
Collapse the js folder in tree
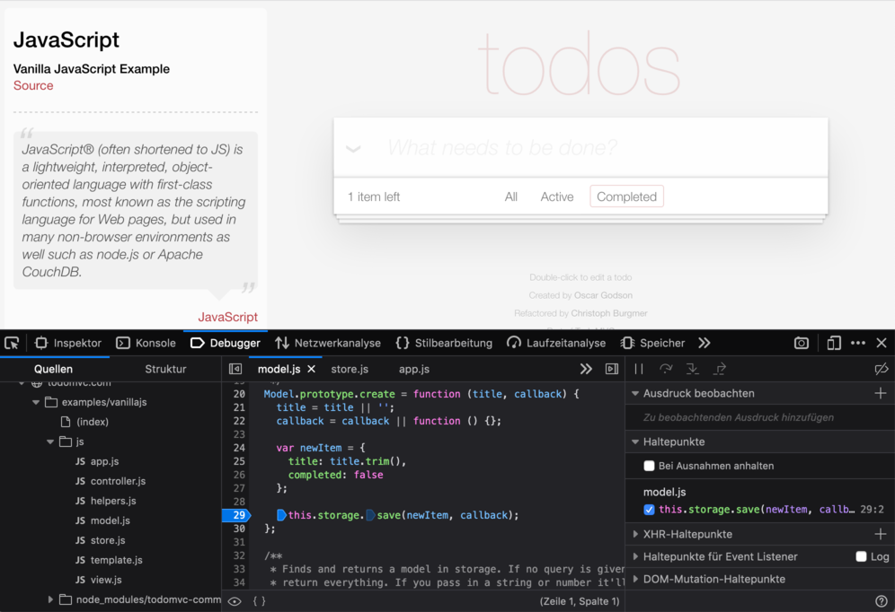pyautogui.click(x=50, y=442)
